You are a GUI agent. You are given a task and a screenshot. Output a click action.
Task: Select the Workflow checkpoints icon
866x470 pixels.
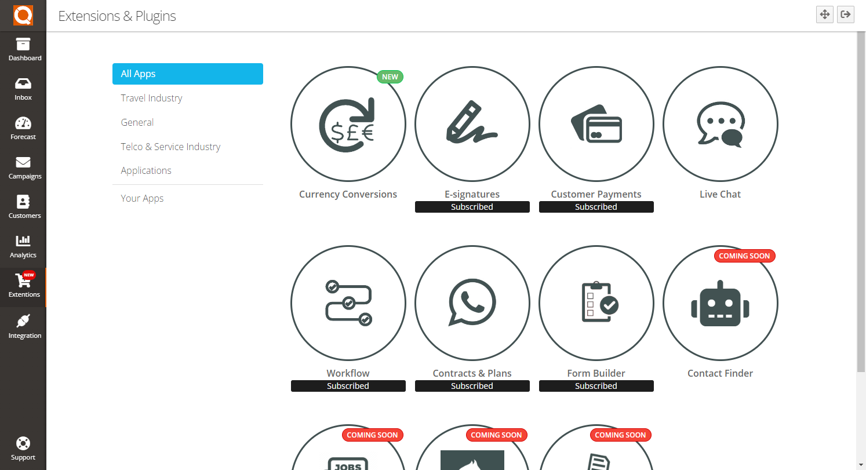pos(348,303)
